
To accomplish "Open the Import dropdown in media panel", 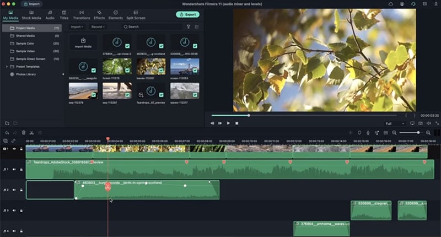I will 77,26.
